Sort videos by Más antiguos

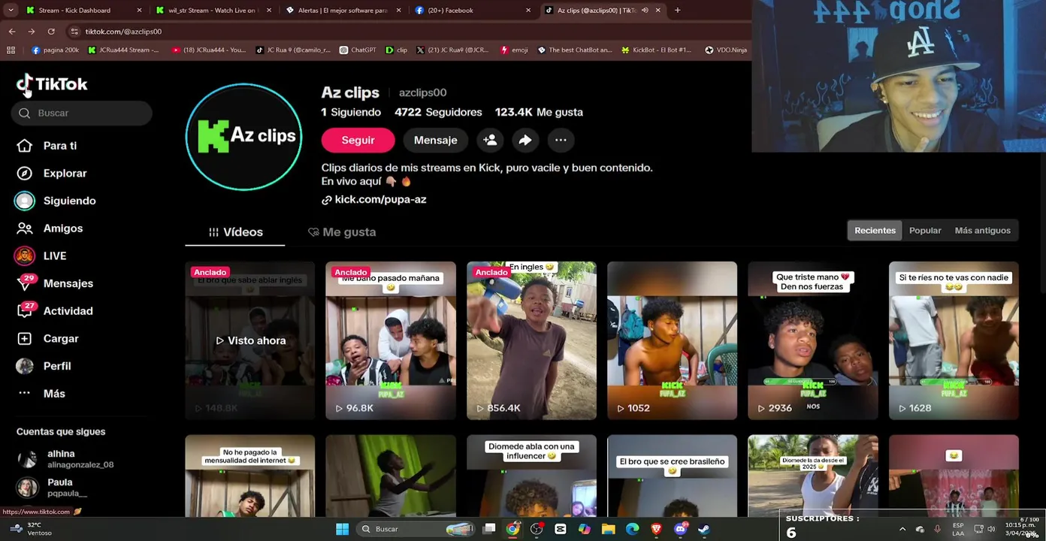click(982, 231)
